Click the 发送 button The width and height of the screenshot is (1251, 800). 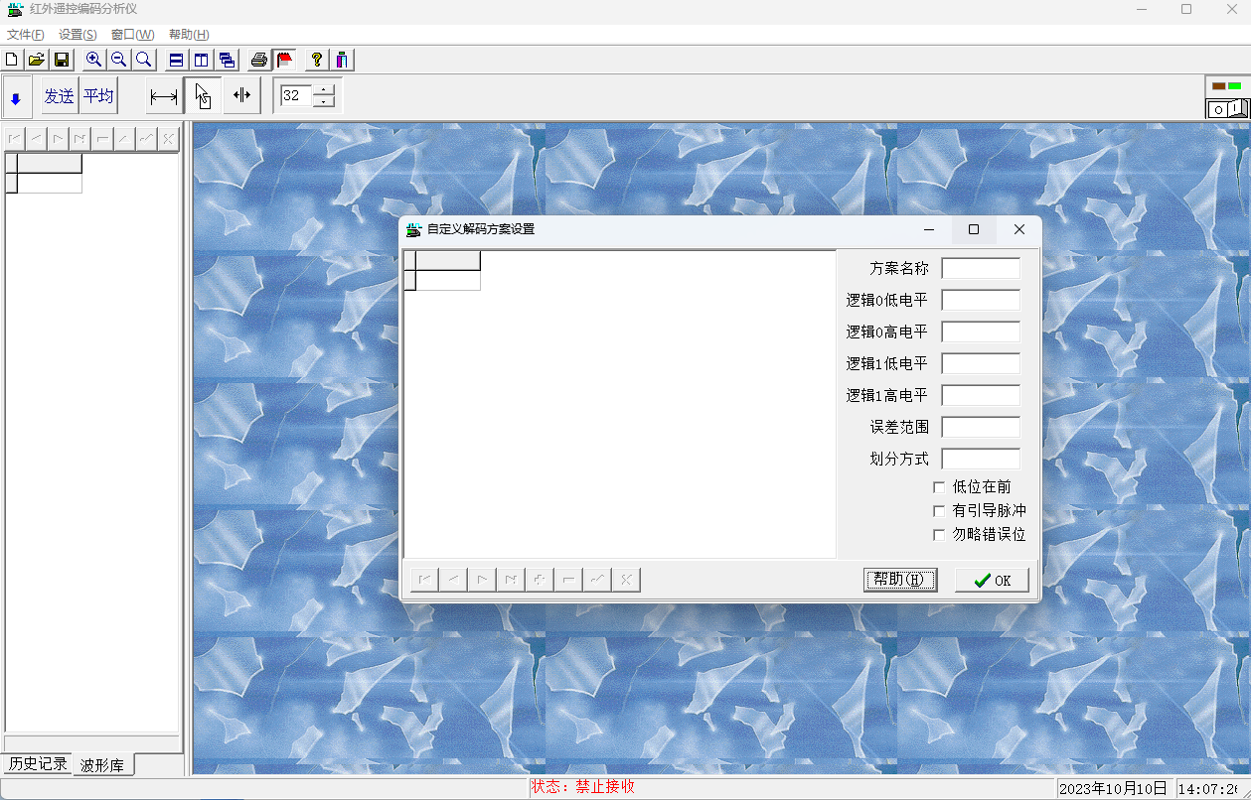tap(60, 96)
